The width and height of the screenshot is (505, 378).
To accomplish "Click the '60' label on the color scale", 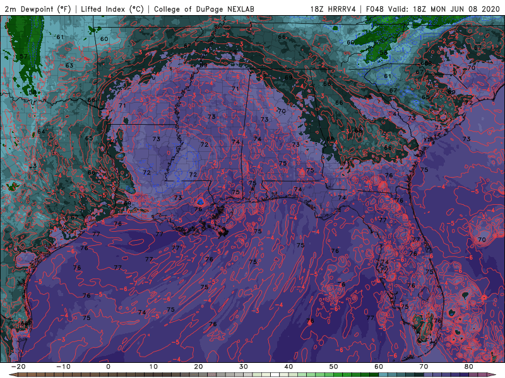I will click(379, 367).
